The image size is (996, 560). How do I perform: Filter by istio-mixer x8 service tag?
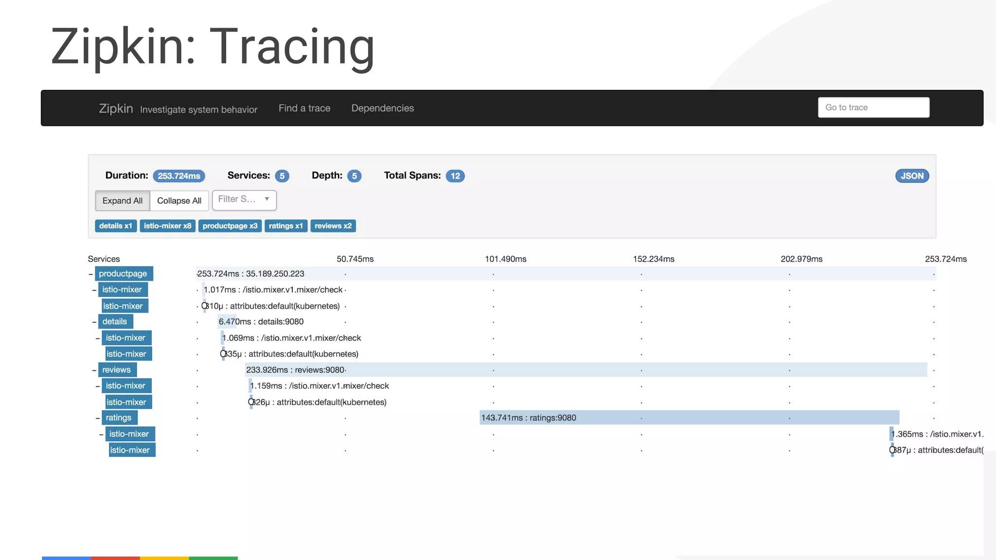(x=167, y=226)
